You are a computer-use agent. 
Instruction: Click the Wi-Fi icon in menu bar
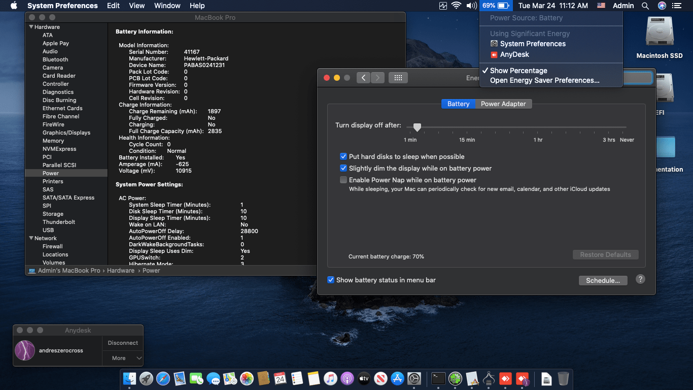point(456,6)
